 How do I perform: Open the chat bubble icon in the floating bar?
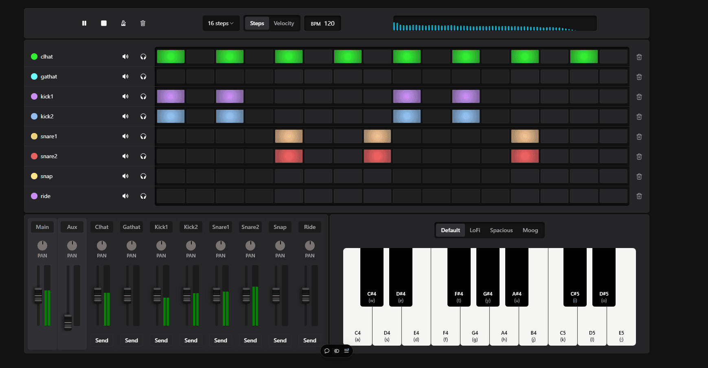(327, 351)
